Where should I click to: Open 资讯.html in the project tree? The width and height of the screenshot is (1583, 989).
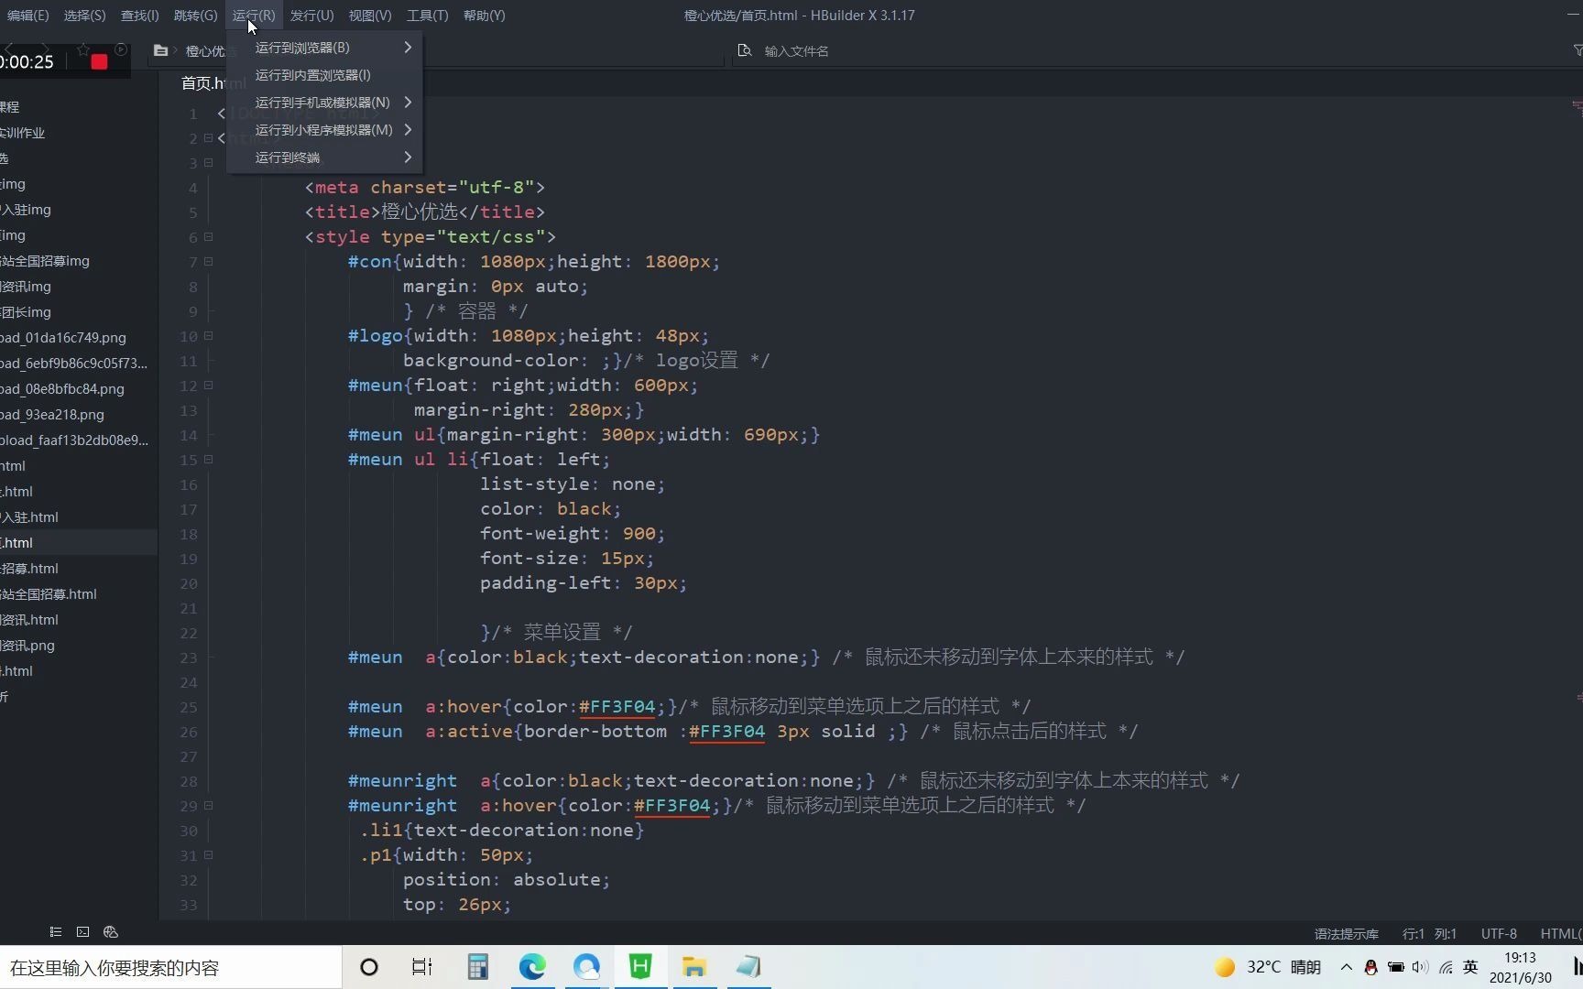coord(29,619)
